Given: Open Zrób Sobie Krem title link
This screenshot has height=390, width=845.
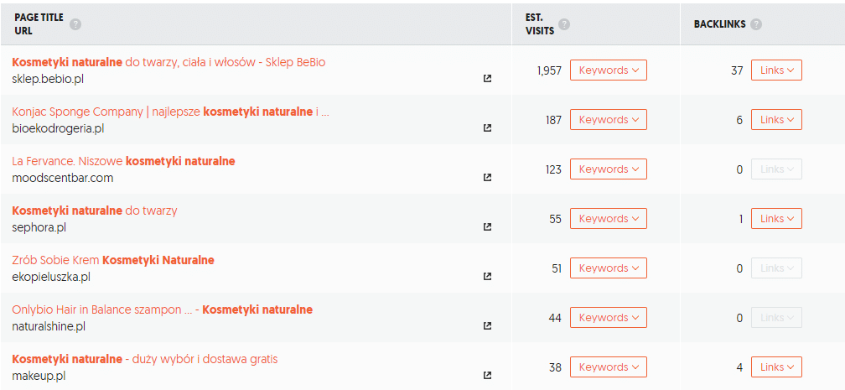Looking at the screenshot, I should click(113, 260).
